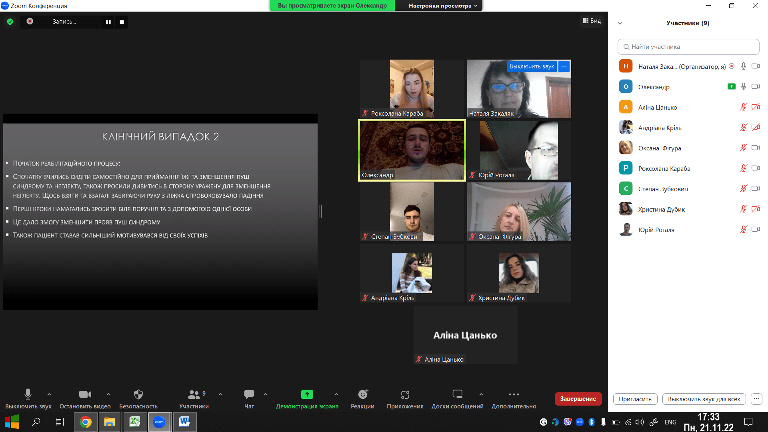Screen dimensions: 768x432
Task: Open the Apps icon in toolbar
Action: 405,394
